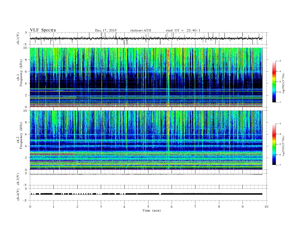The width and height of the screenshot is (300, 232).
Task: Click the upper 'log(PSD)(V²/Hz)' colorbar label
Action: (283, 83)
